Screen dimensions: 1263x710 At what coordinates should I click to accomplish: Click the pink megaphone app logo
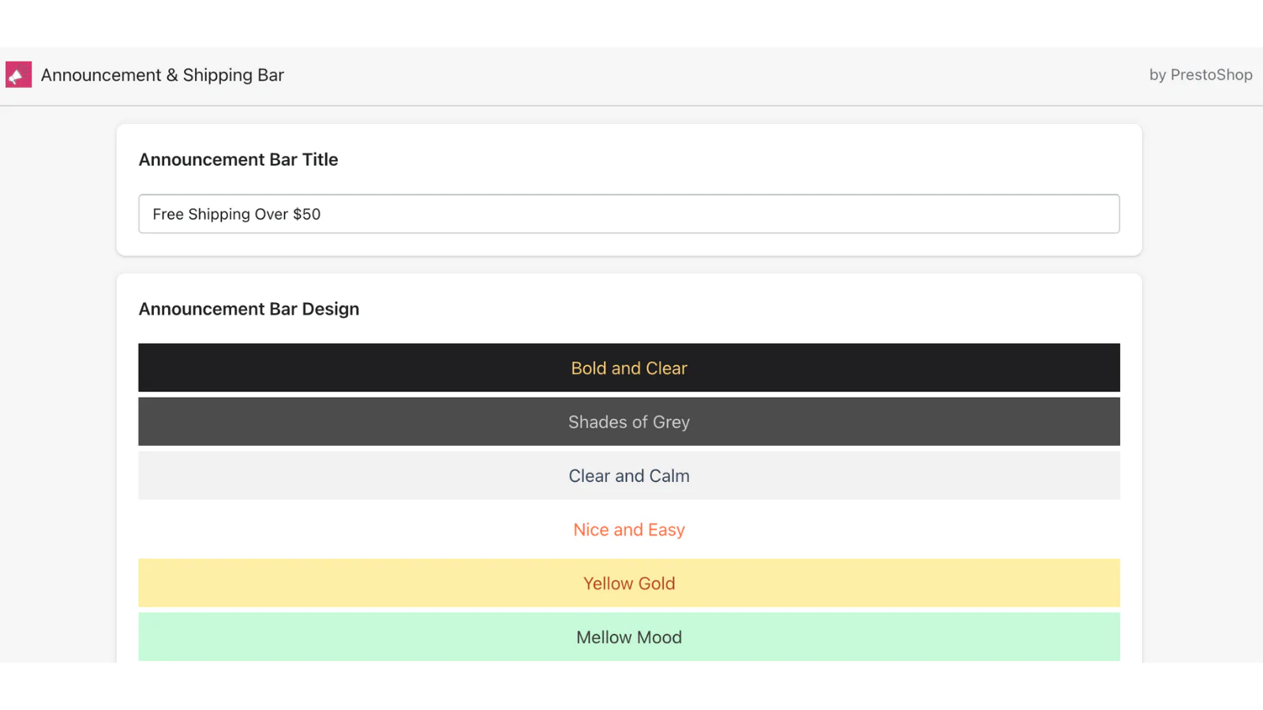coord(18,75)
